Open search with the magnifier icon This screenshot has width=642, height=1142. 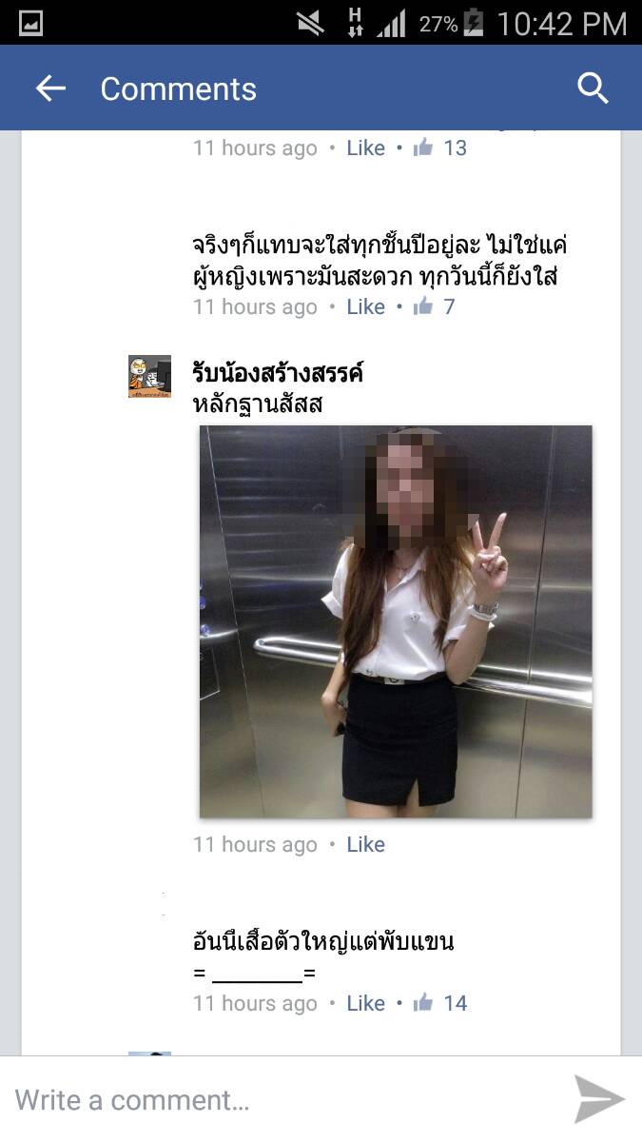point(593,88)
